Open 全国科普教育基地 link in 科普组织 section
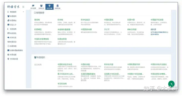The image size is (182, 96). coord(88,74)
